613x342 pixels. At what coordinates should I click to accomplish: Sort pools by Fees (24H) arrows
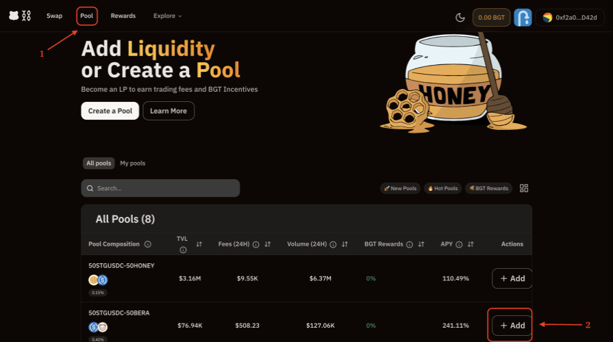268,244
